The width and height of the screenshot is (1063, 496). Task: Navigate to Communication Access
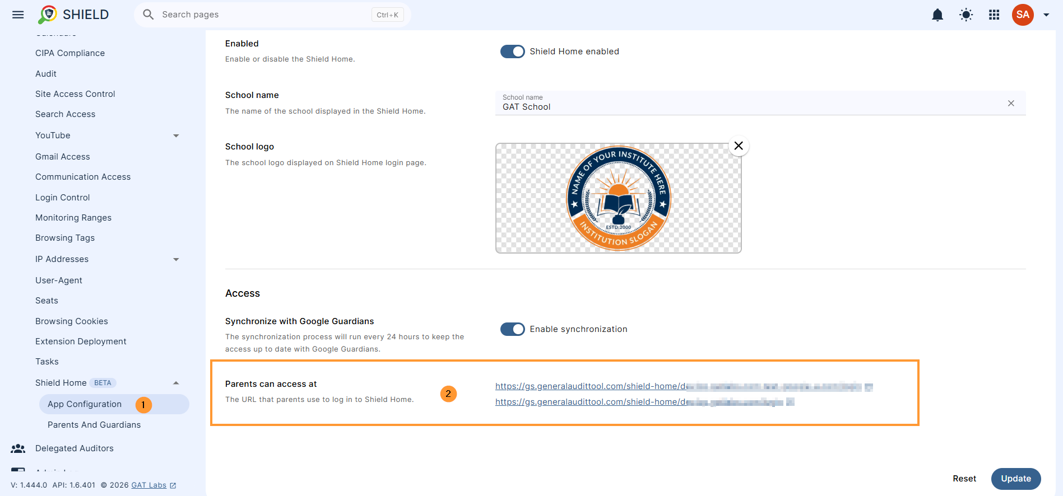pos(83,177)
